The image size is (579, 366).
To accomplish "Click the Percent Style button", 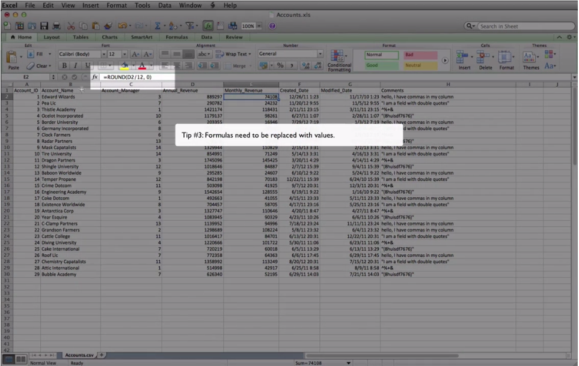I will coord(280,65).
